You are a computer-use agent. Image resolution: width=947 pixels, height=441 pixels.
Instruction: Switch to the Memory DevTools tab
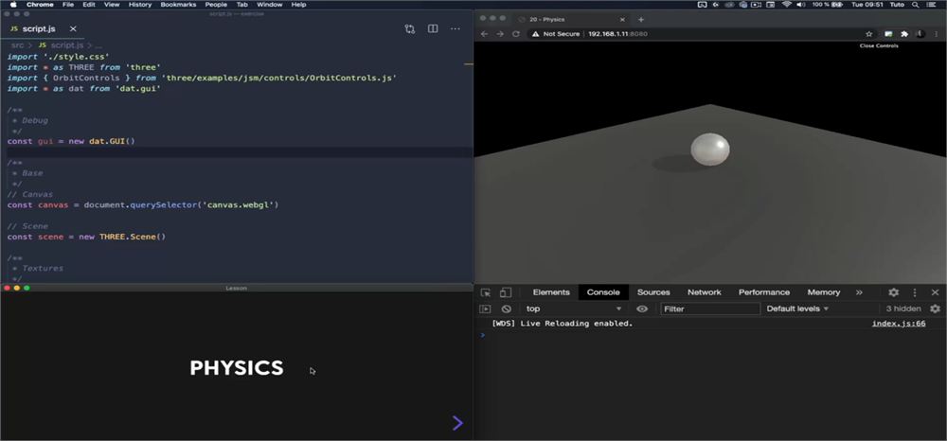(x=824, y=292)
